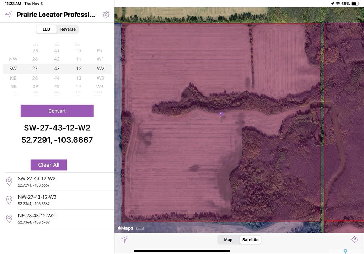Open the Legal link on the map

coord(140,228)
